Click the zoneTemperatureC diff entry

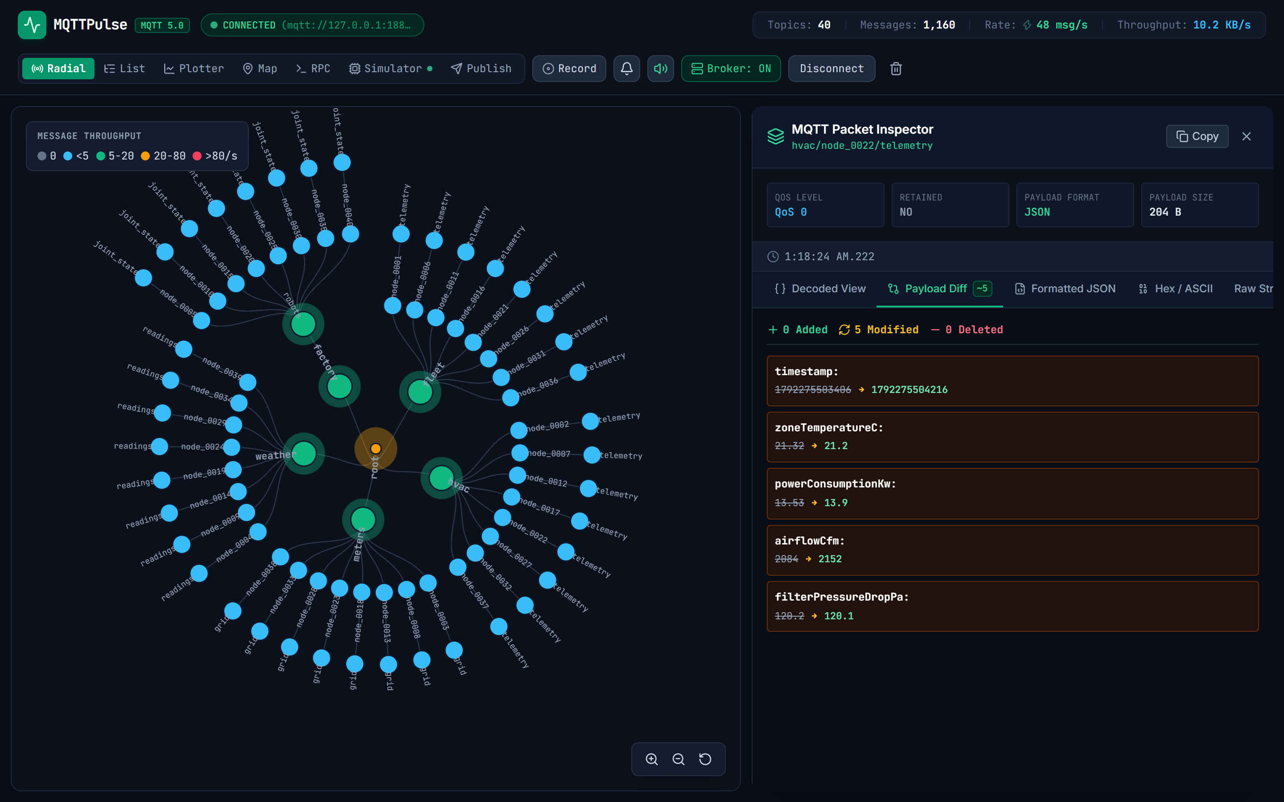point(1012,437)
